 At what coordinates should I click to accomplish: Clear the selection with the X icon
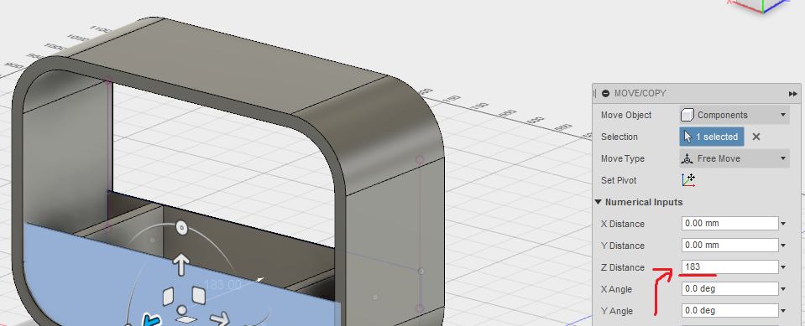point(755,137)
